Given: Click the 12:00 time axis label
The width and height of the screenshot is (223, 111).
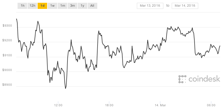Looking at the screenshot, I should pos(58,105).
